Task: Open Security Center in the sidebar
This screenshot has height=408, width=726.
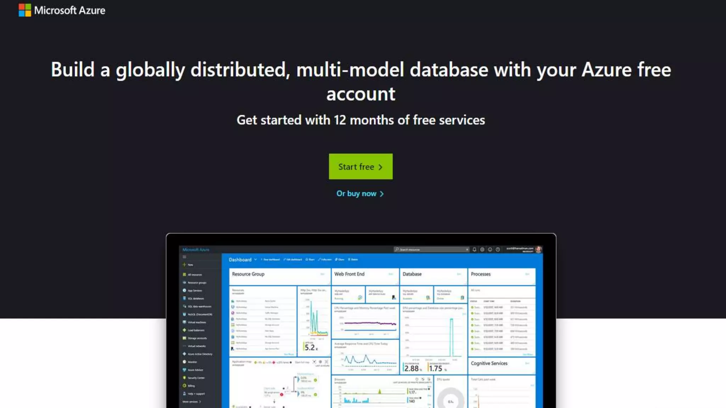Action: [x=196, y=378]
